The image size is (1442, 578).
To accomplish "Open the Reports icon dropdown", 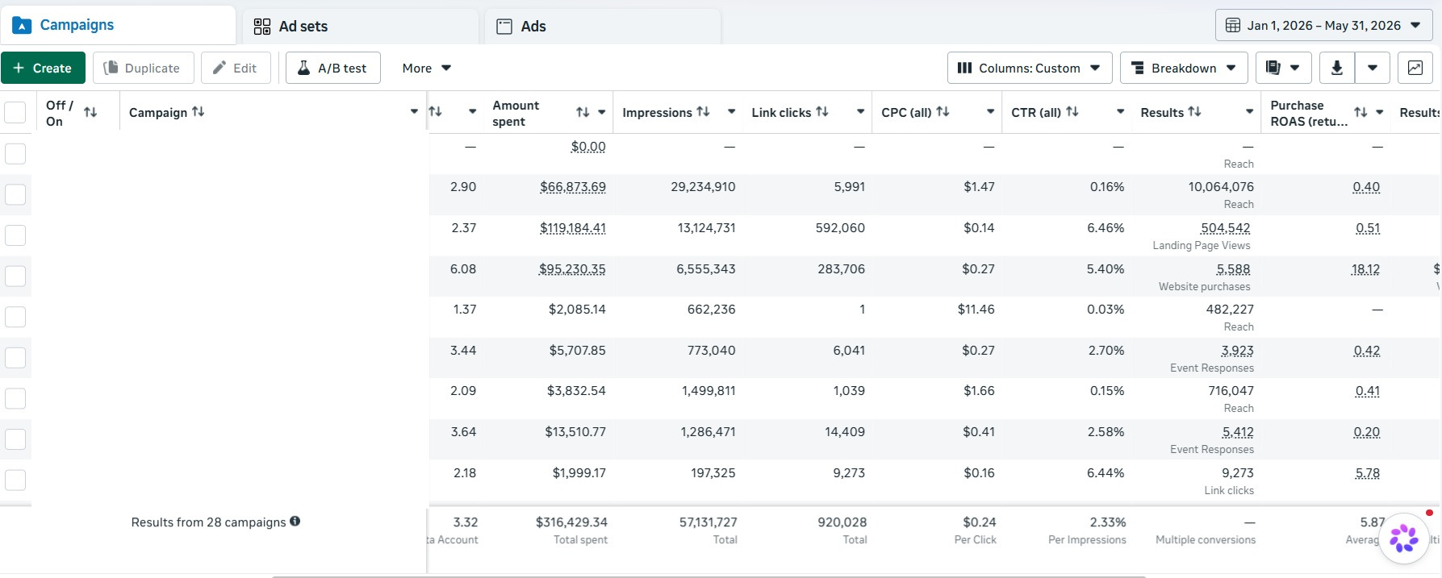I will [x=1283, y=68].
